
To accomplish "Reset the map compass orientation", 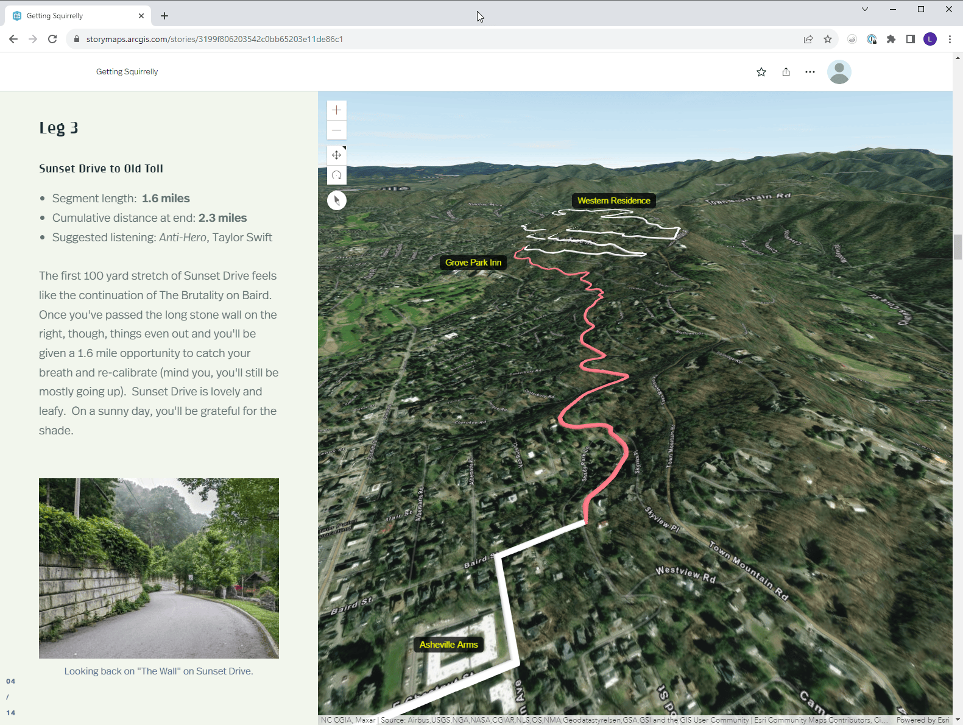I will click(x=337, y=200).
